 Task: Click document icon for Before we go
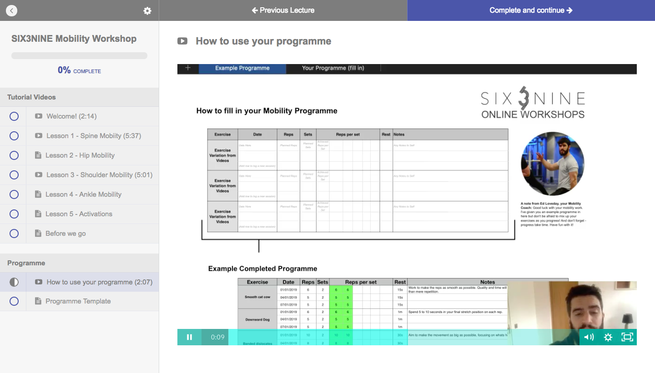pos(38,234)
